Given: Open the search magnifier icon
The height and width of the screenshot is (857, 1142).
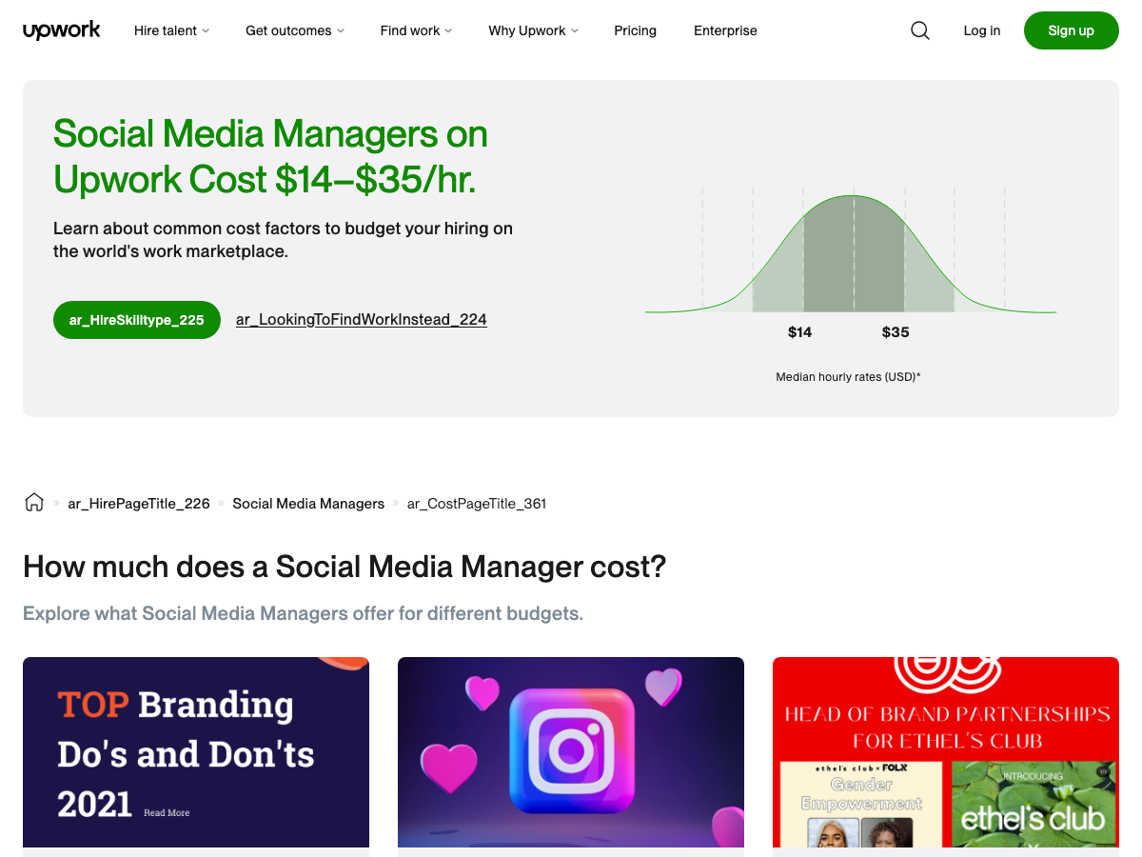Looking at the screenshot, I should click(x=920, y=30).
